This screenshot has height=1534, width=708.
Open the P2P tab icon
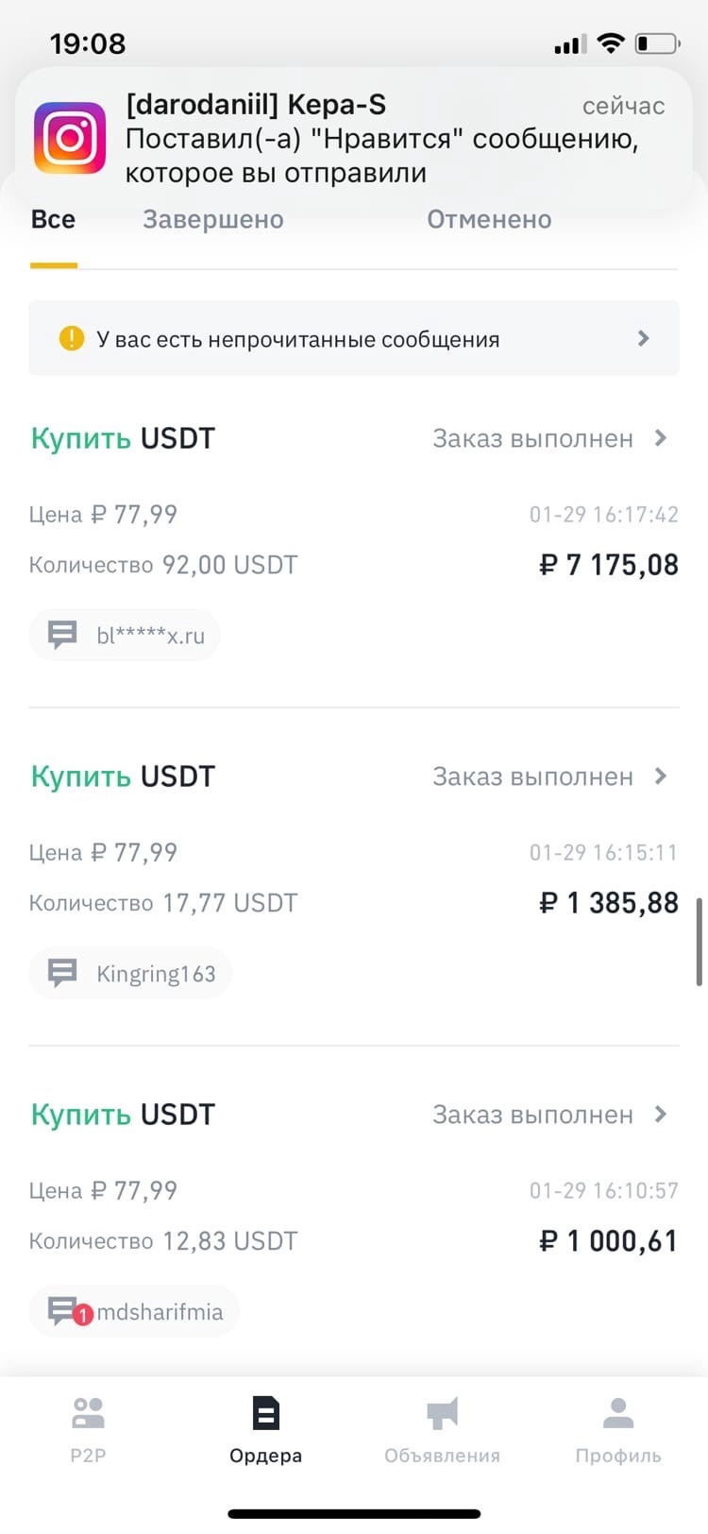tap(88, 1413)
